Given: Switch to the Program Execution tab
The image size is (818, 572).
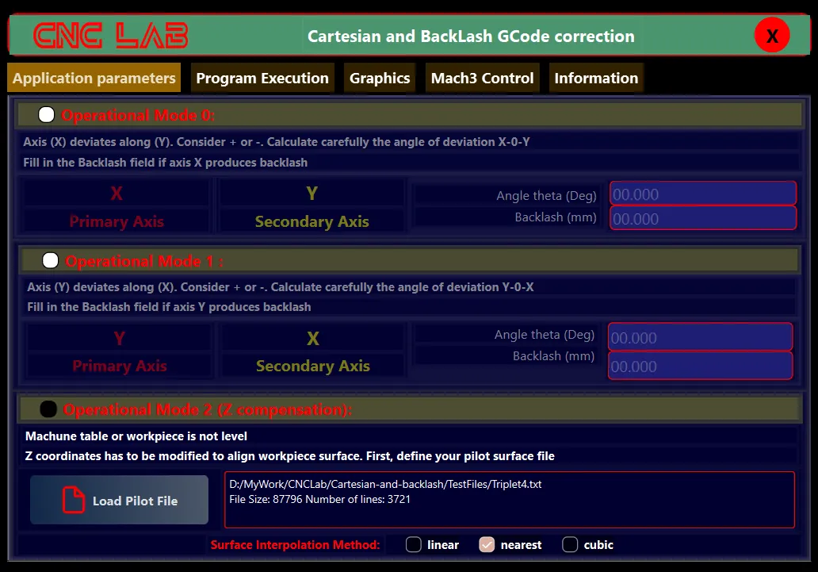Looking at the screenshot, I should coord(262,78).
